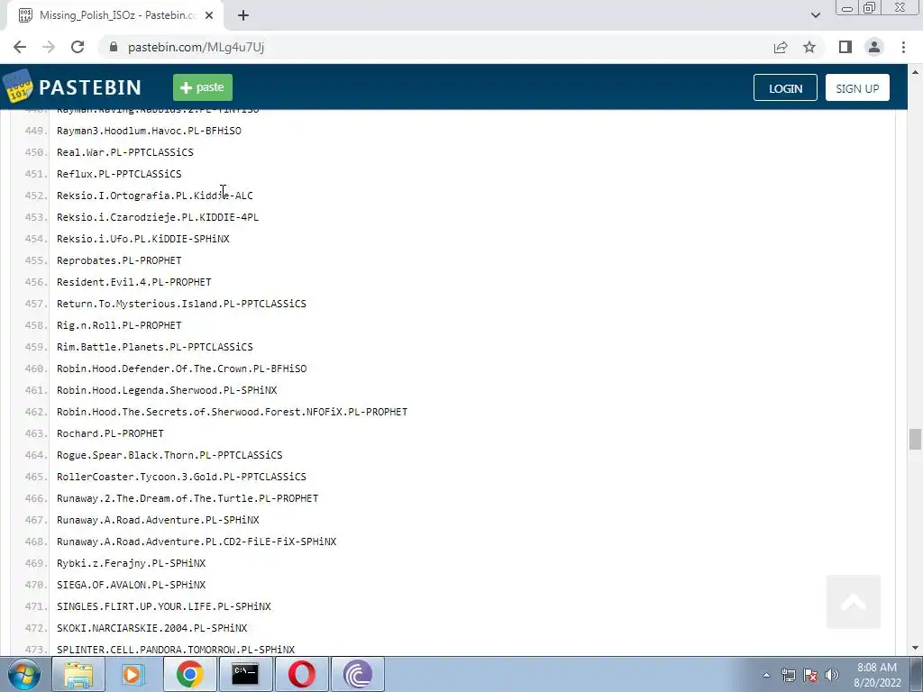Launch Windows Media Player taskbar icon
923x692 pixels.
click(133, 674)
